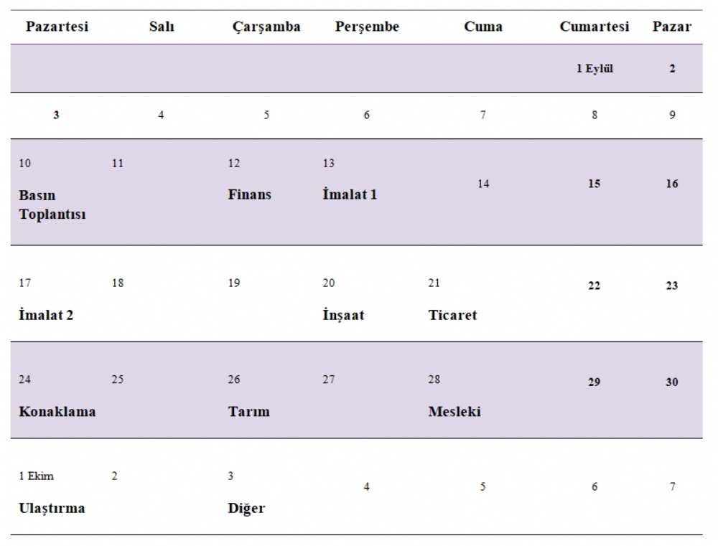718x546 pixels.
Task: Click date 14 in the Cuma column
Action: 483,184
